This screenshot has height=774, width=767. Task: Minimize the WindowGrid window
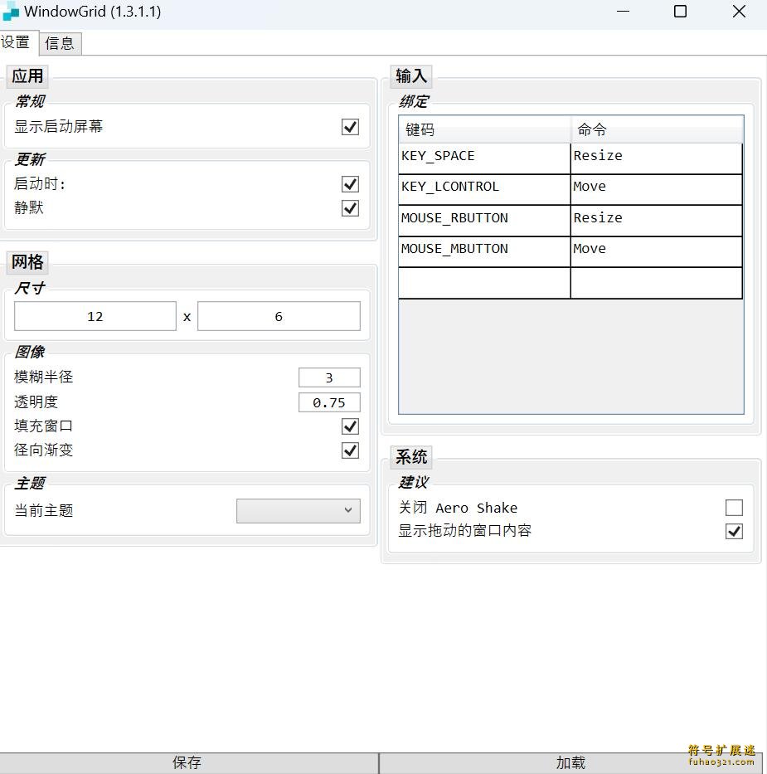(623, 12)
